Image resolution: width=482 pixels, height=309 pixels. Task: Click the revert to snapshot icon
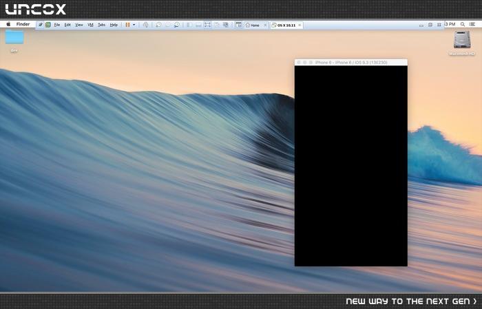[168, 25]
